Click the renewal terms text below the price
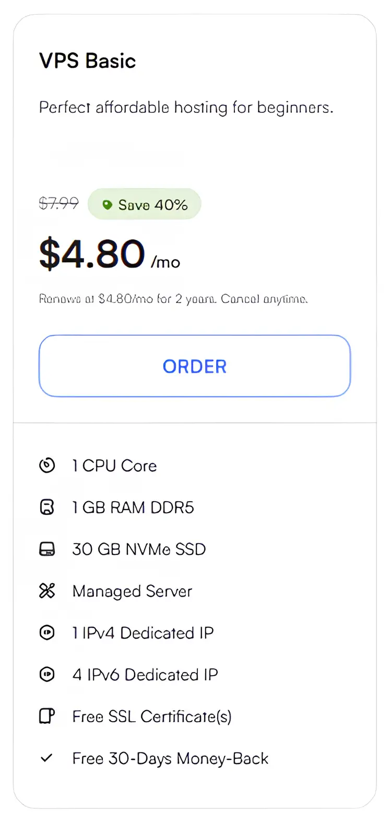Screen dimensions: 390x833 [174, 299]
